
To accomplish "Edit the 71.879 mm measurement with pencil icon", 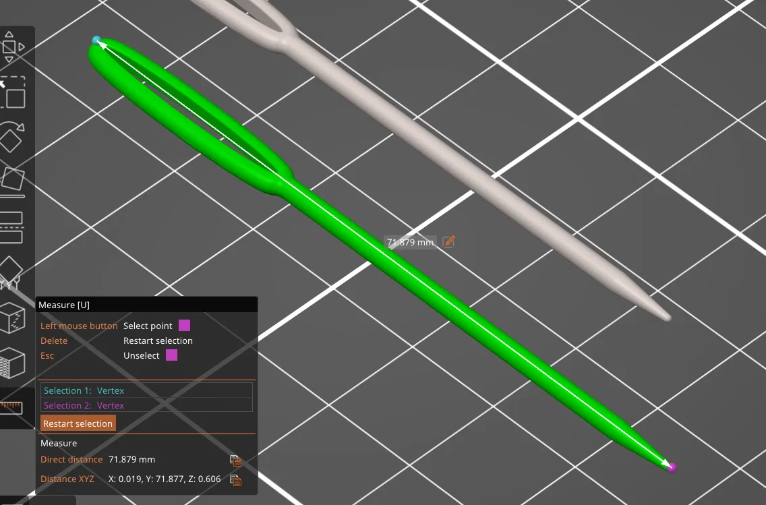I will click(448, 242).
